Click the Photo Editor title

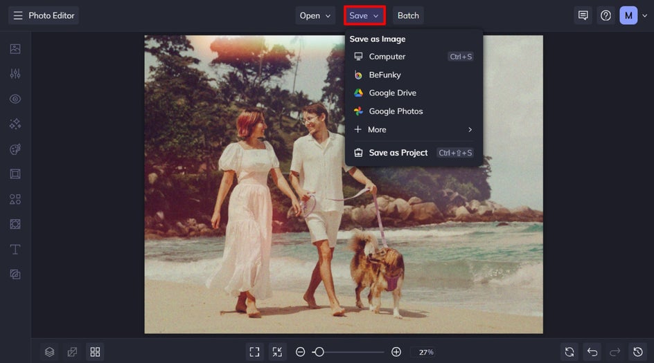click(x=51, y=15)
